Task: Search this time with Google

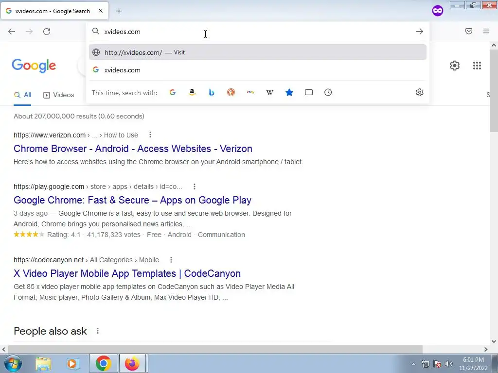Action: pyautogui.click(x=173, y=92)
